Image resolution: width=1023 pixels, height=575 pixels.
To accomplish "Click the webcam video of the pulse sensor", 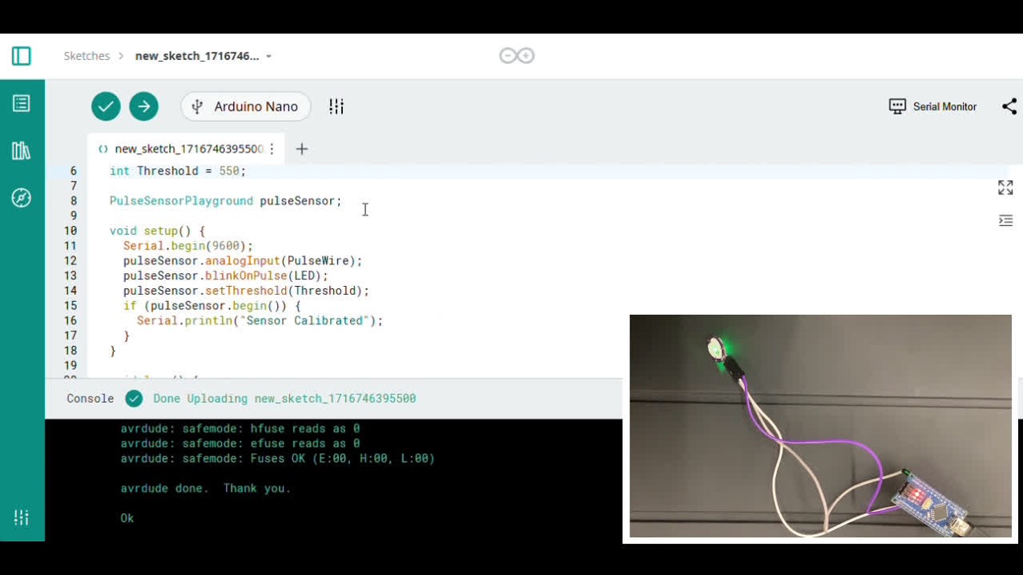I will point(820,426).
